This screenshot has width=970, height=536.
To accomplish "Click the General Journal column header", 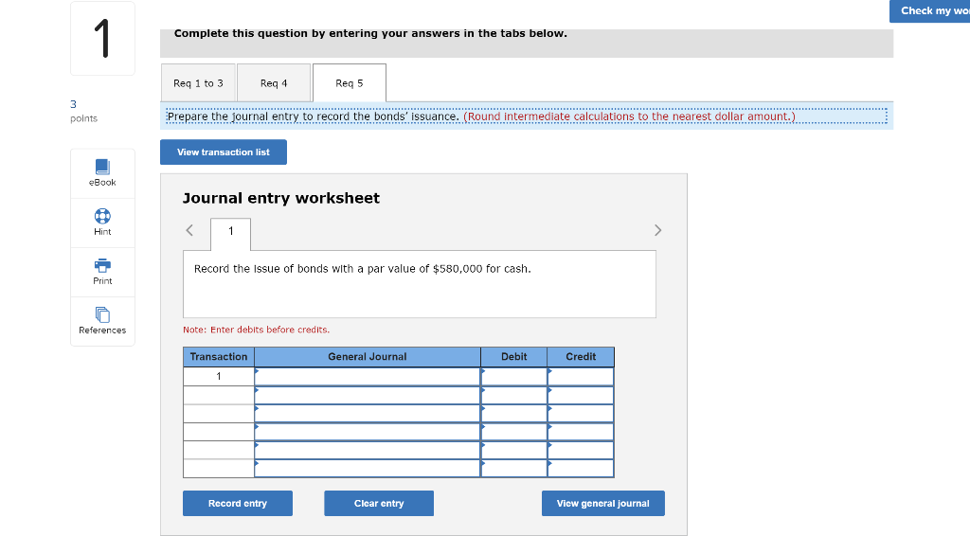I will point(368,357).
